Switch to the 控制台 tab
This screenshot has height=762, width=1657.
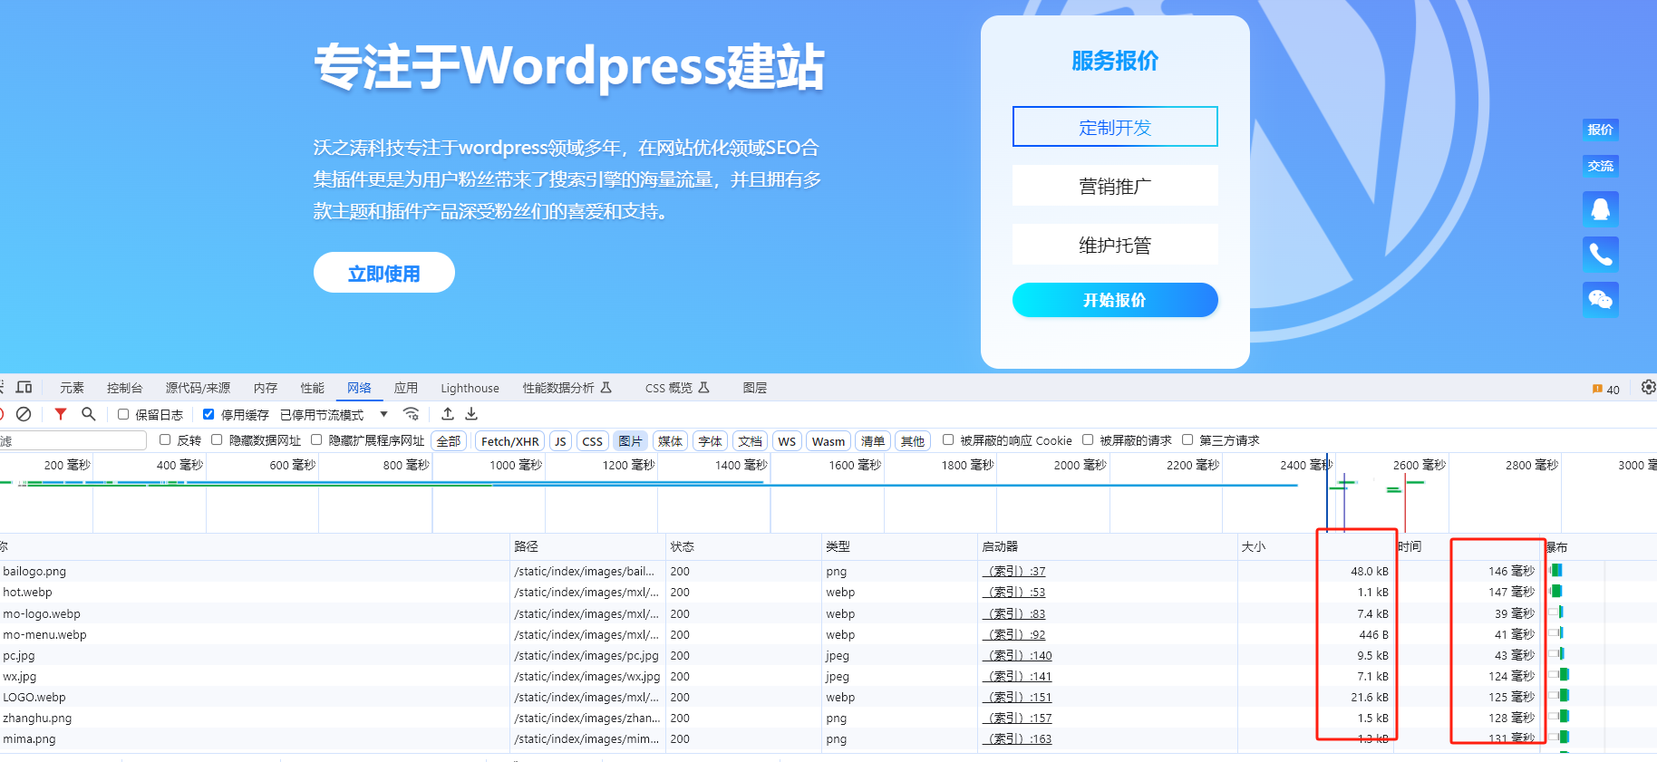124,388
